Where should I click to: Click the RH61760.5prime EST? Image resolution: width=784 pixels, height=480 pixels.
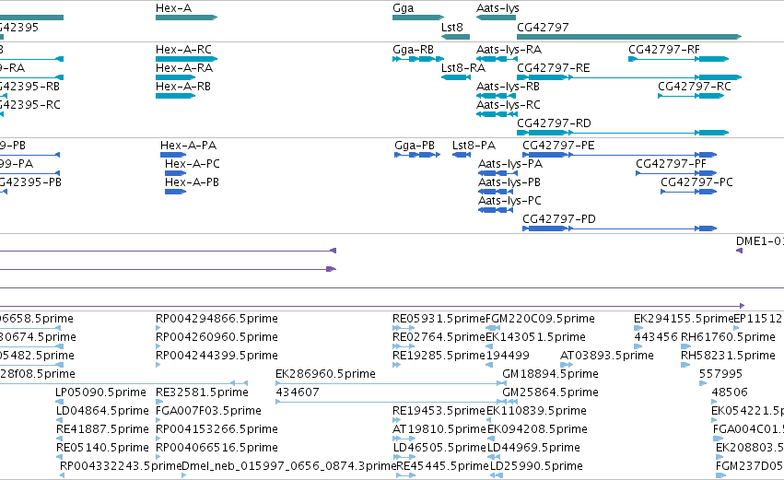pos(686,346)
